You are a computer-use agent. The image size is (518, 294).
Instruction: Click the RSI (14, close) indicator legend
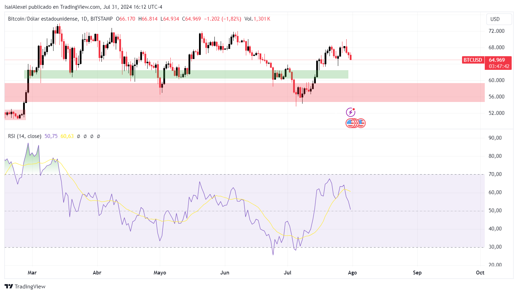coord(24,136)
